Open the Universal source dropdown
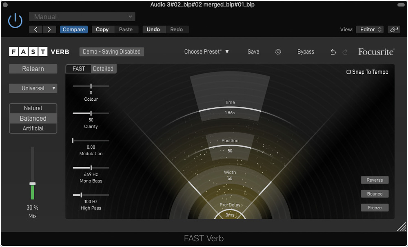408x247 pixels. tap(33, 88)
